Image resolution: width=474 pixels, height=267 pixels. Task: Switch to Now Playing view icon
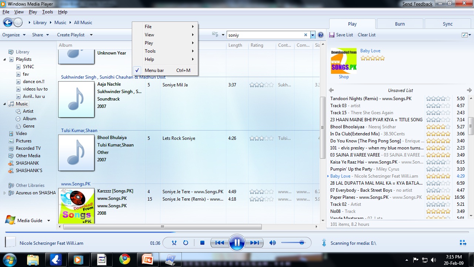463,243
